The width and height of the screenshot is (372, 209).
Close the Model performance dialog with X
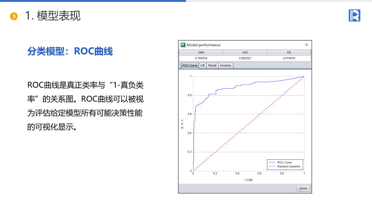(x=306, y=45)
